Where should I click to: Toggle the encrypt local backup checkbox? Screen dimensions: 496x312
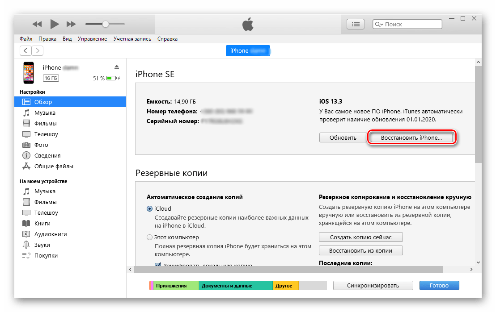click(158, 265)
